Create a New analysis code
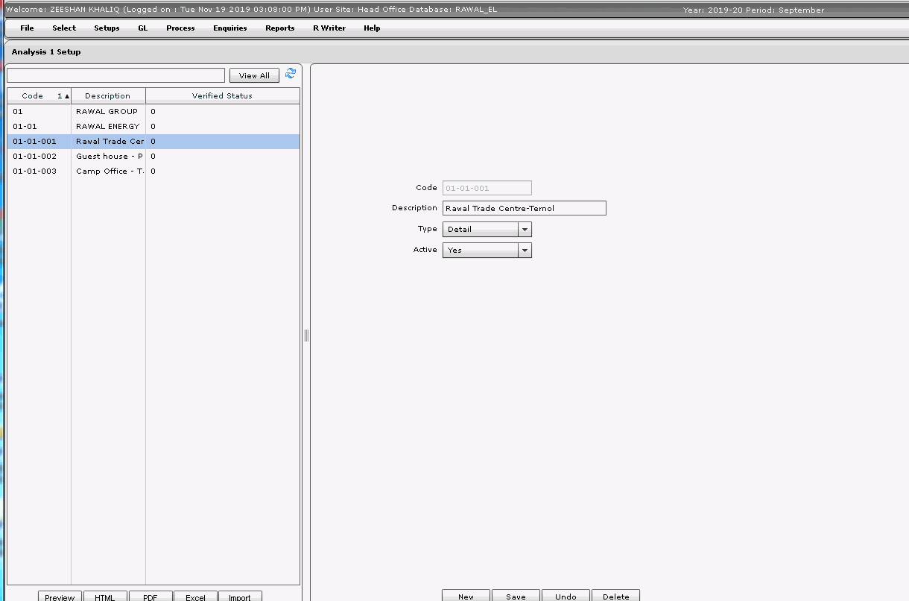This screenshot has width=909, height=601. (x=466, y=597)
